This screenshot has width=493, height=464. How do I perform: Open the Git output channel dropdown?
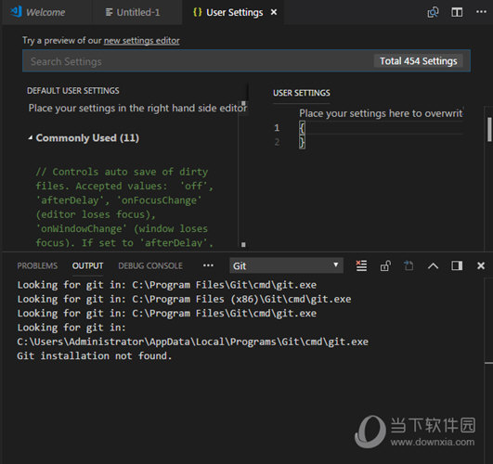286,265
